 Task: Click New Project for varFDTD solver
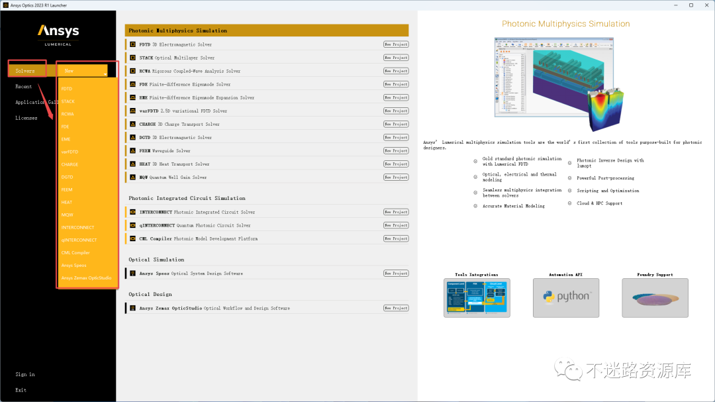(x=396, y=111)
